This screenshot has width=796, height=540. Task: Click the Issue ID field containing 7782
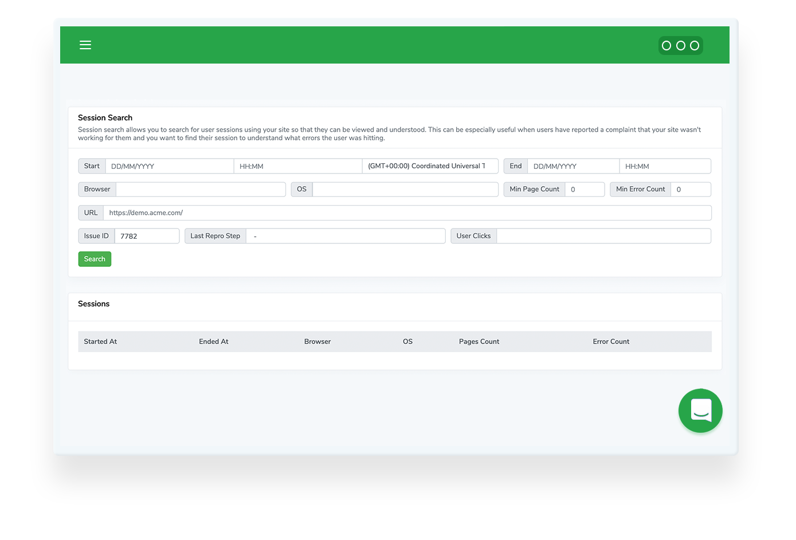tap(147, 236)
